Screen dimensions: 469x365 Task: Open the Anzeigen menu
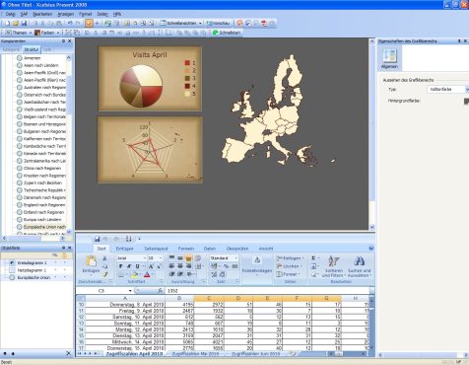[66, 14]
